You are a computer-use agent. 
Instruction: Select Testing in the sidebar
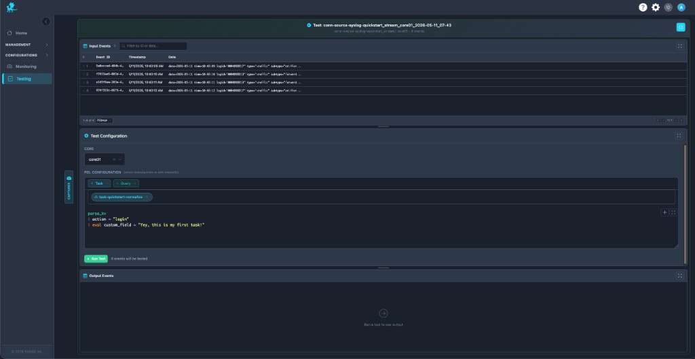pos(26,79)
